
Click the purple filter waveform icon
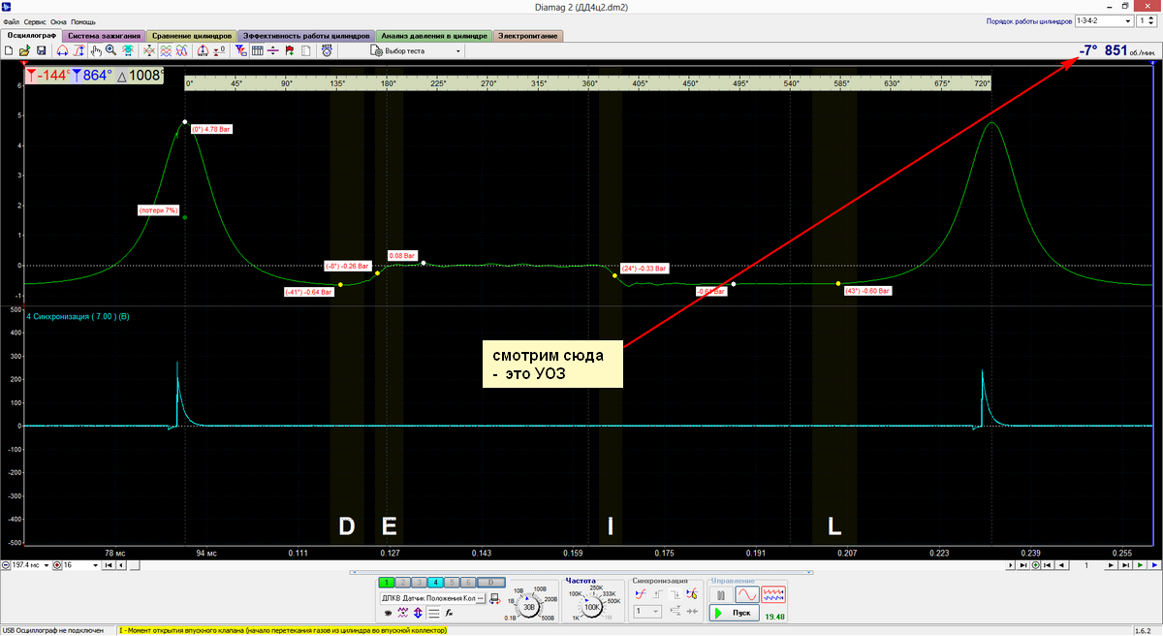pyautogui.click(x=402, y=613)
